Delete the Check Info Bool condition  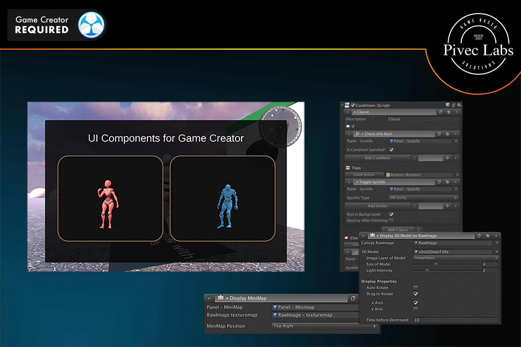point(455,134)
